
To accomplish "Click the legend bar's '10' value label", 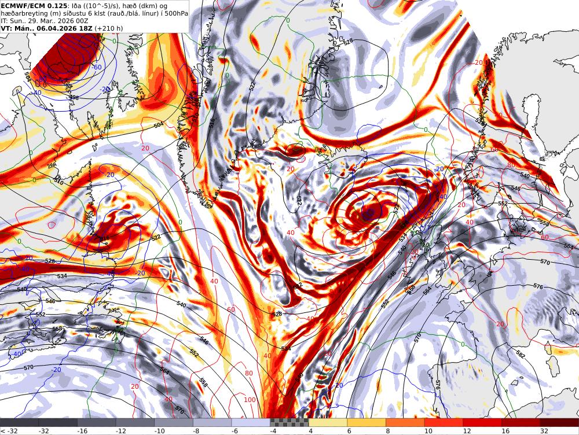I will 428,430.
